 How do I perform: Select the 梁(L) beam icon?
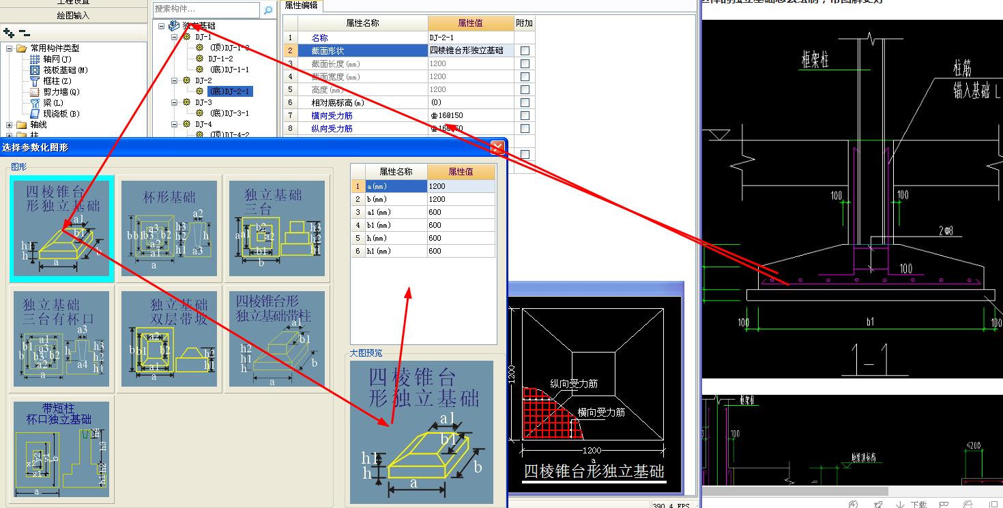coord(35,102)
